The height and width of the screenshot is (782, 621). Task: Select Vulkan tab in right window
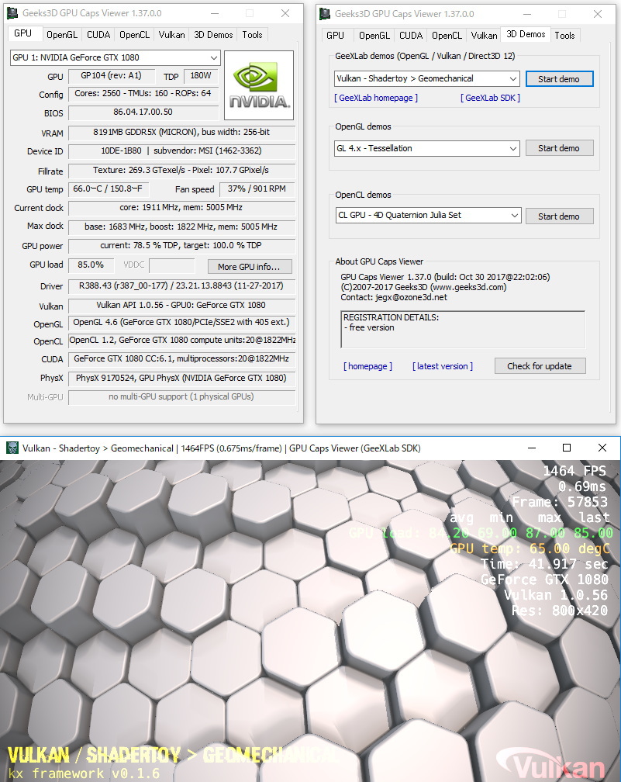pos(484,36)
